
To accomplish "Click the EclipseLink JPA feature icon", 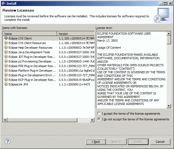I will (6, 84).
